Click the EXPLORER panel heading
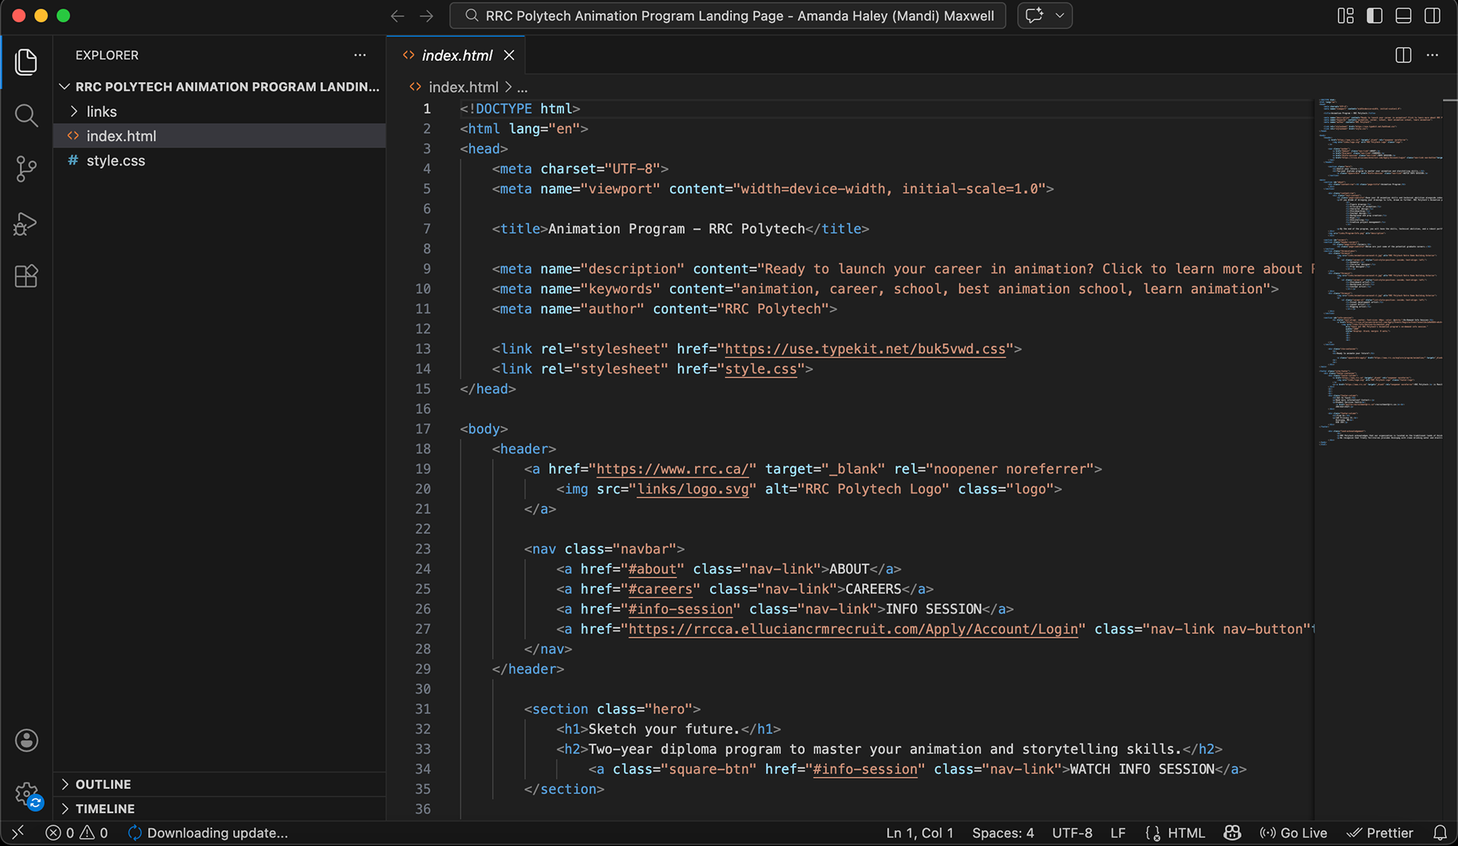Screen dimensions: 1458x846 [107, 55]
